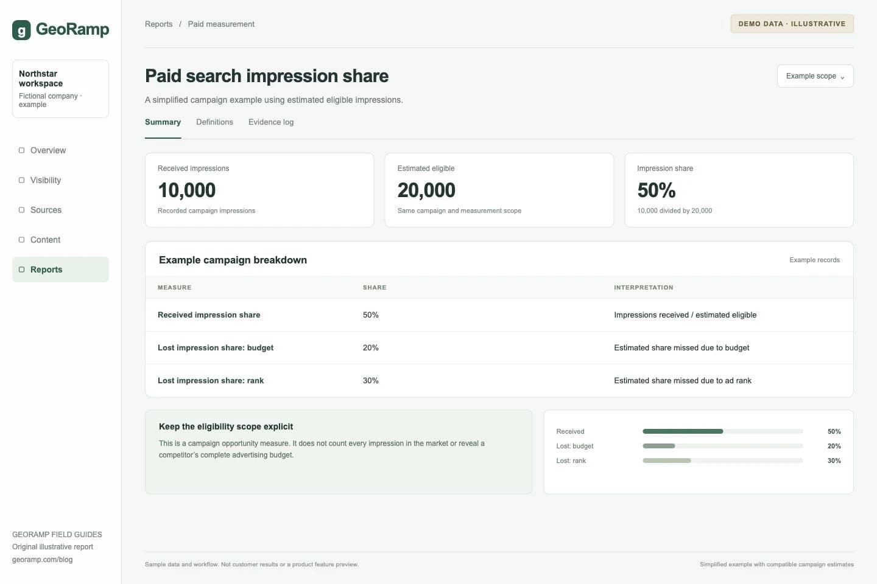Image resolution: width=877 pixels, height=584 pixels.
Task: Click the Visibility sidebar icon
Action: pos(22,180)
